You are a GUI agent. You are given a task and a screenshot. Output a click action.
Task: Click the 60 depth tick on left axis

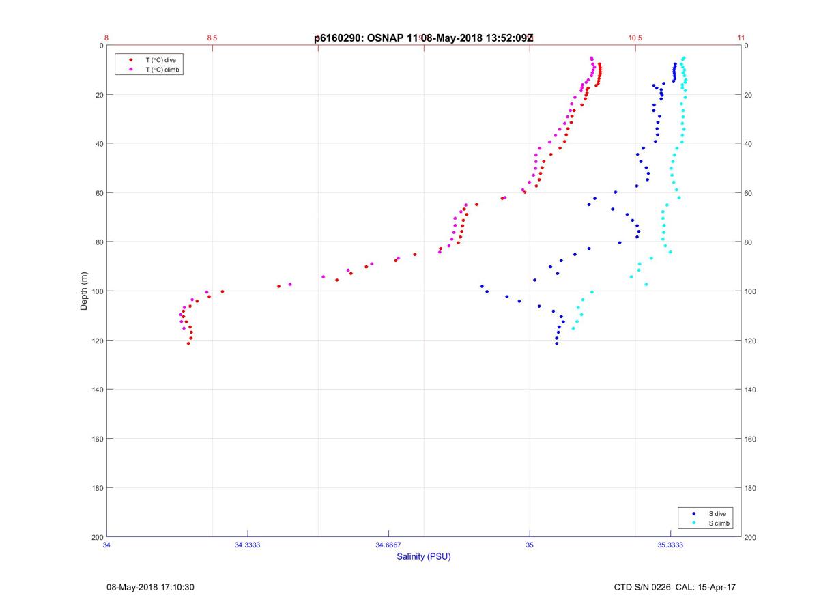[x=100, y=193]
